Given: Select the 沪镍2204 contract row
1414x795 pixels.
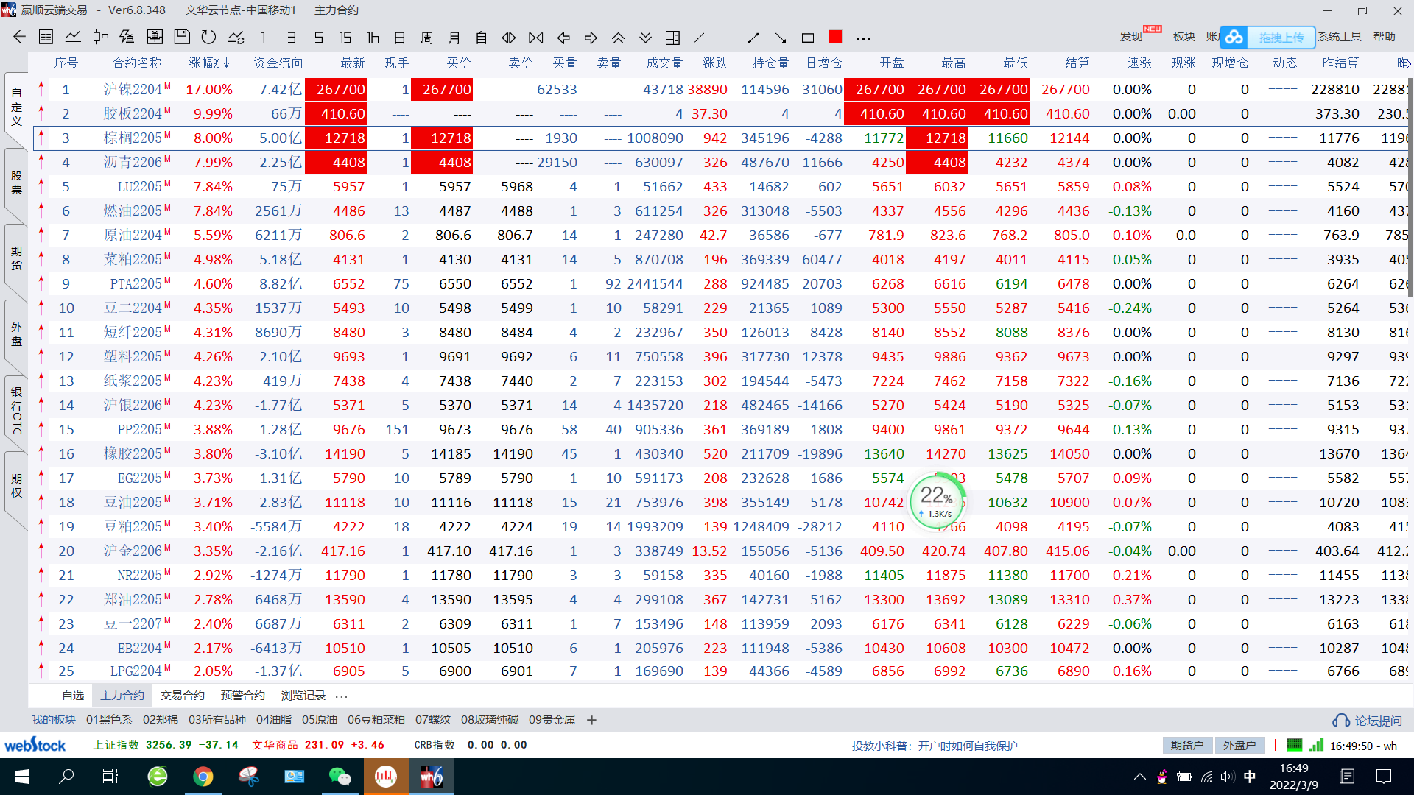Looking at the screenshot, I should click(x=722, y=89).
